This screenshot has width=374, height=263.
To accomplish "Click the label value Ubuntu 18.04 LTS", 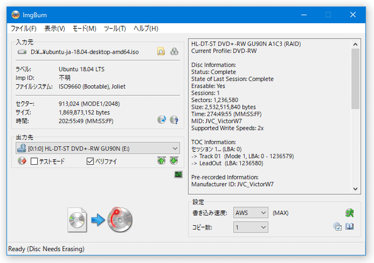I will tap(82, 69).
